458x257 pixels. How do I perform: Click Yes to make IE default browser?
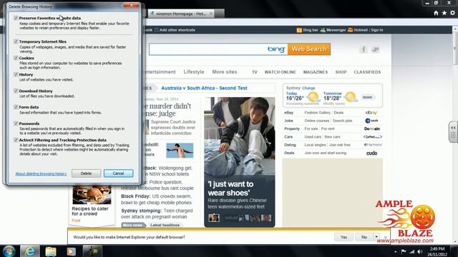(x=343, y=237)
